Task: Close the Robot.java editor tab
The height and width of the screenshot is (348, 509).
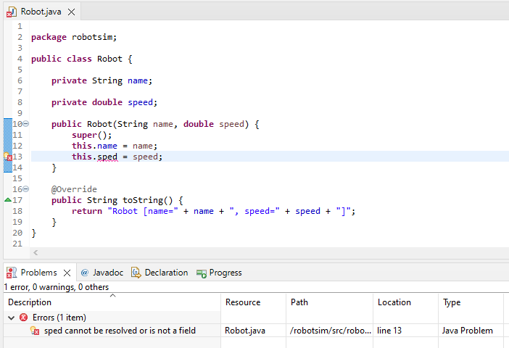Action: coord(71,12)
